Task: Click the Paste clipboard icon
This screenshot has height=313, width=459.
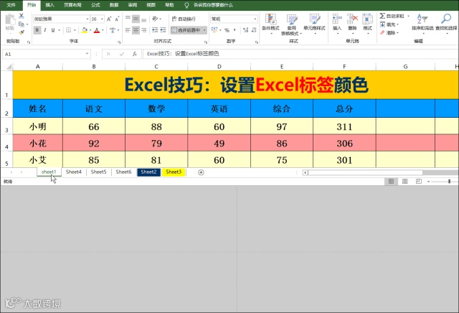Action: click(x=10, y=19)
